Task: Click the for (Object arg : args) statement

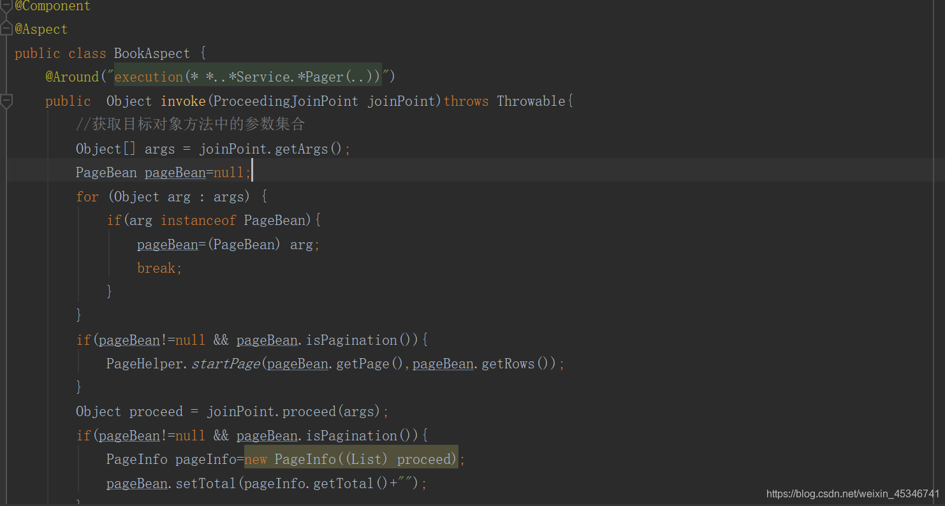Action: (172, 197)
